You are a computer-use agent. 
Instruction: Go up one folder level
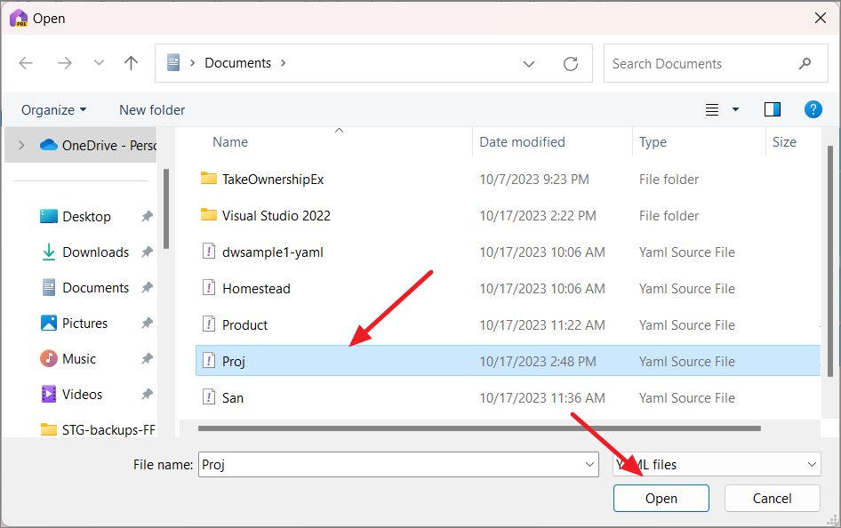(x=131, y=62)
